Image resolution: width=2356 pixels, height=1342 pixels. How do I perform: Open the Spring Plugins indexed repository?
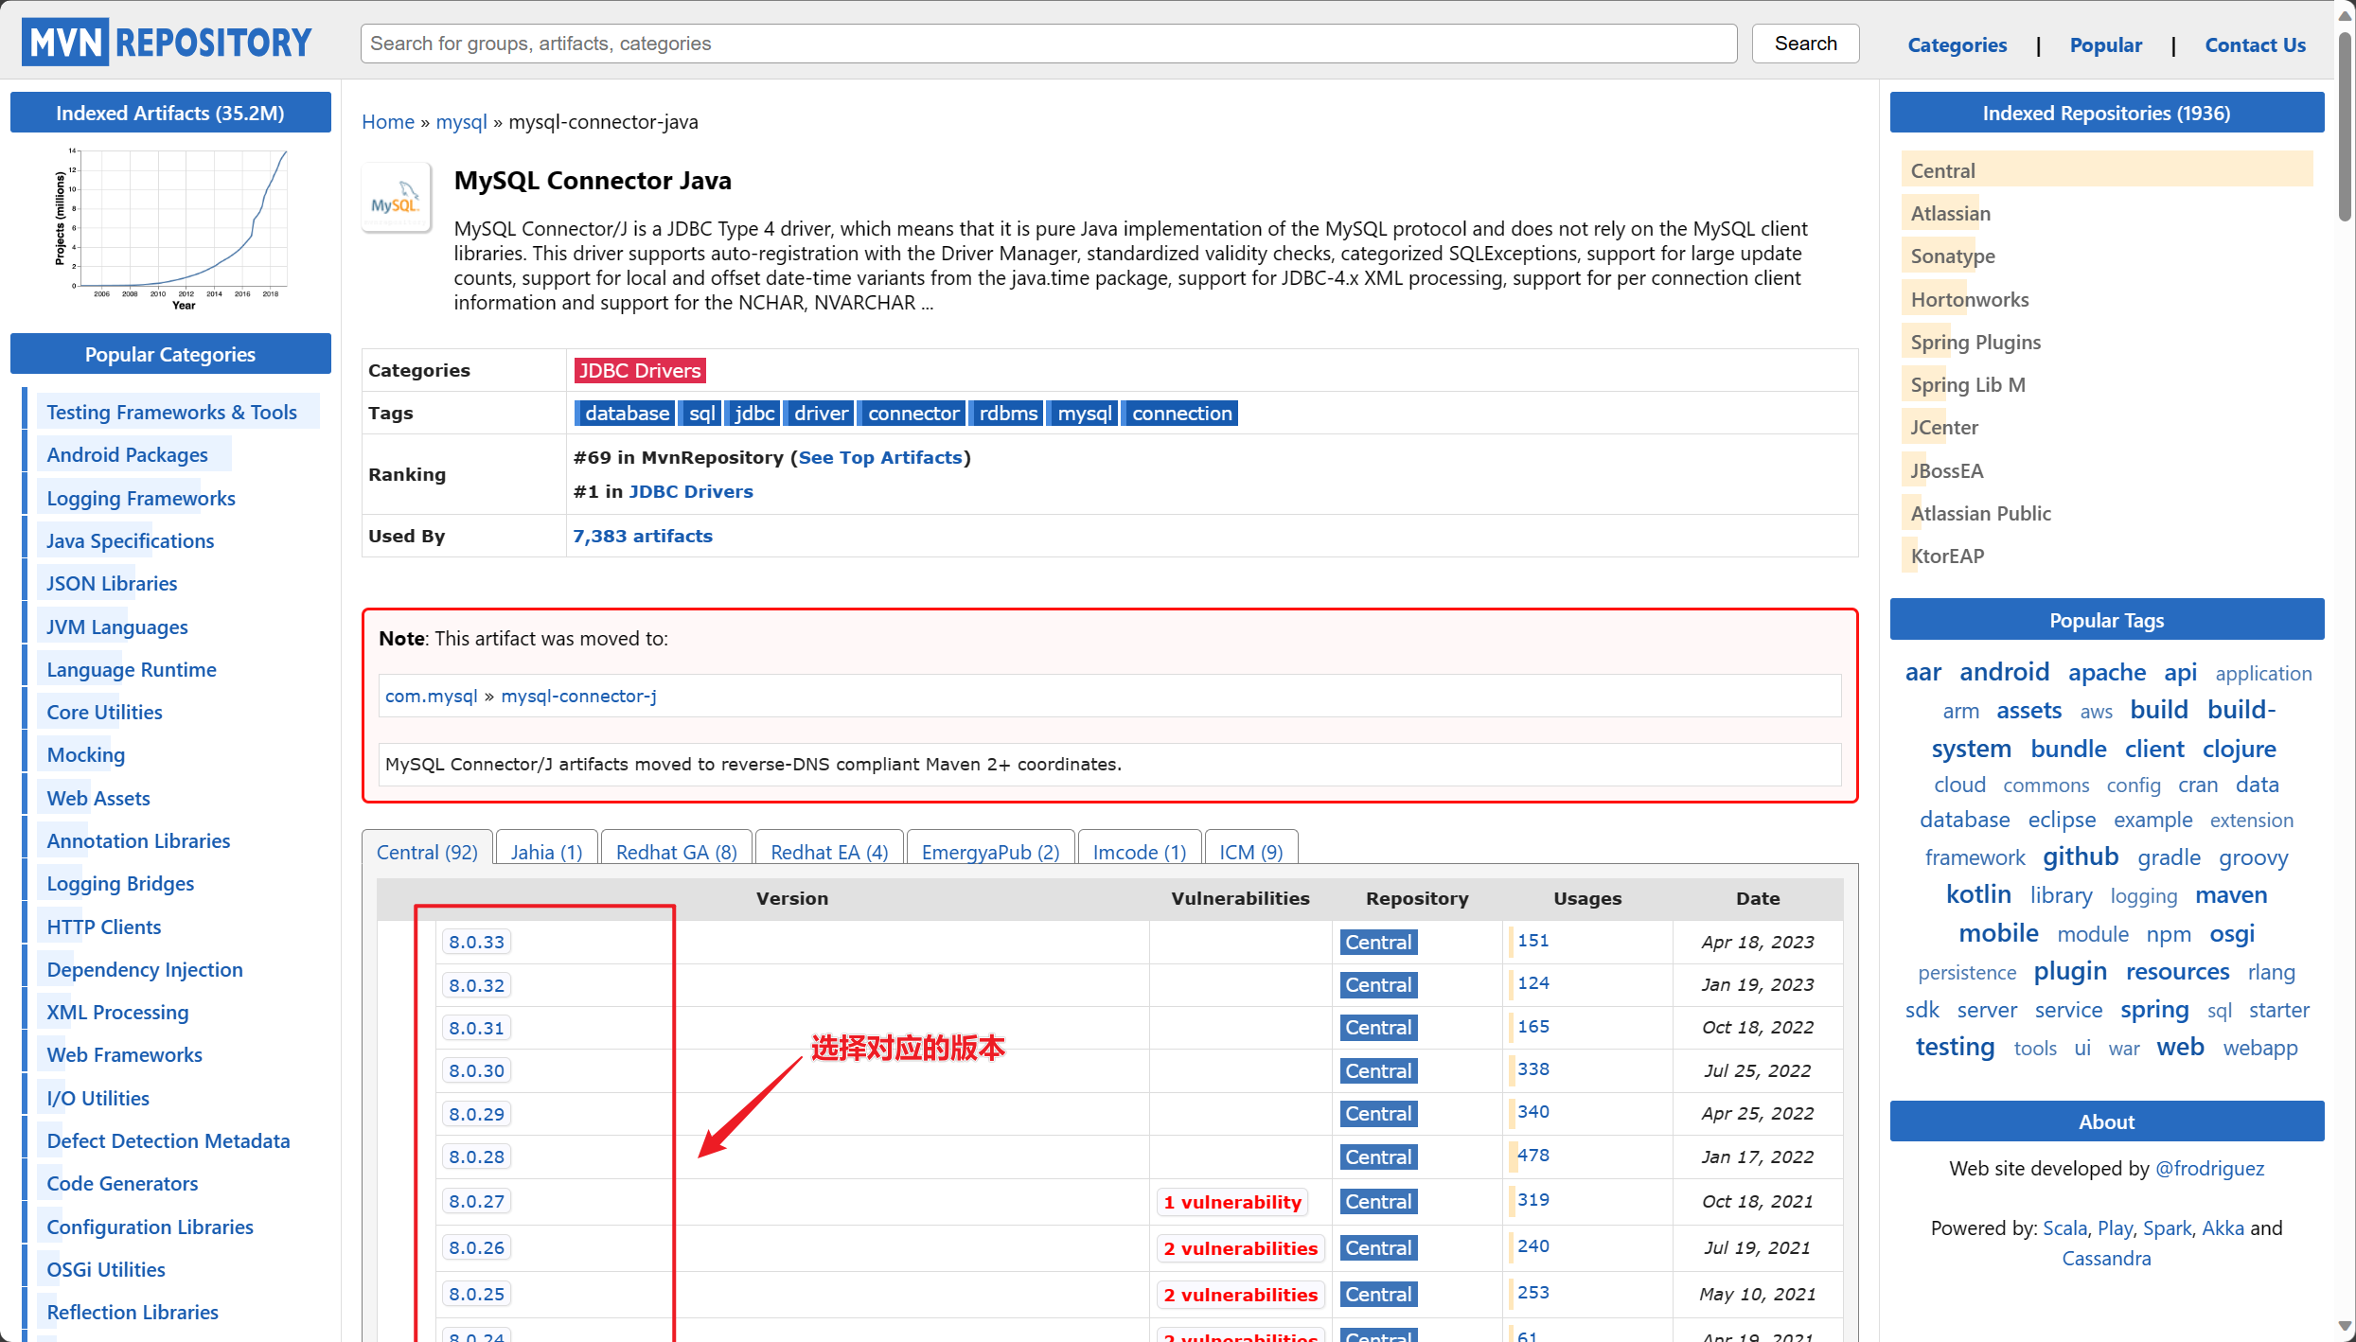(x=1975, y=342)
